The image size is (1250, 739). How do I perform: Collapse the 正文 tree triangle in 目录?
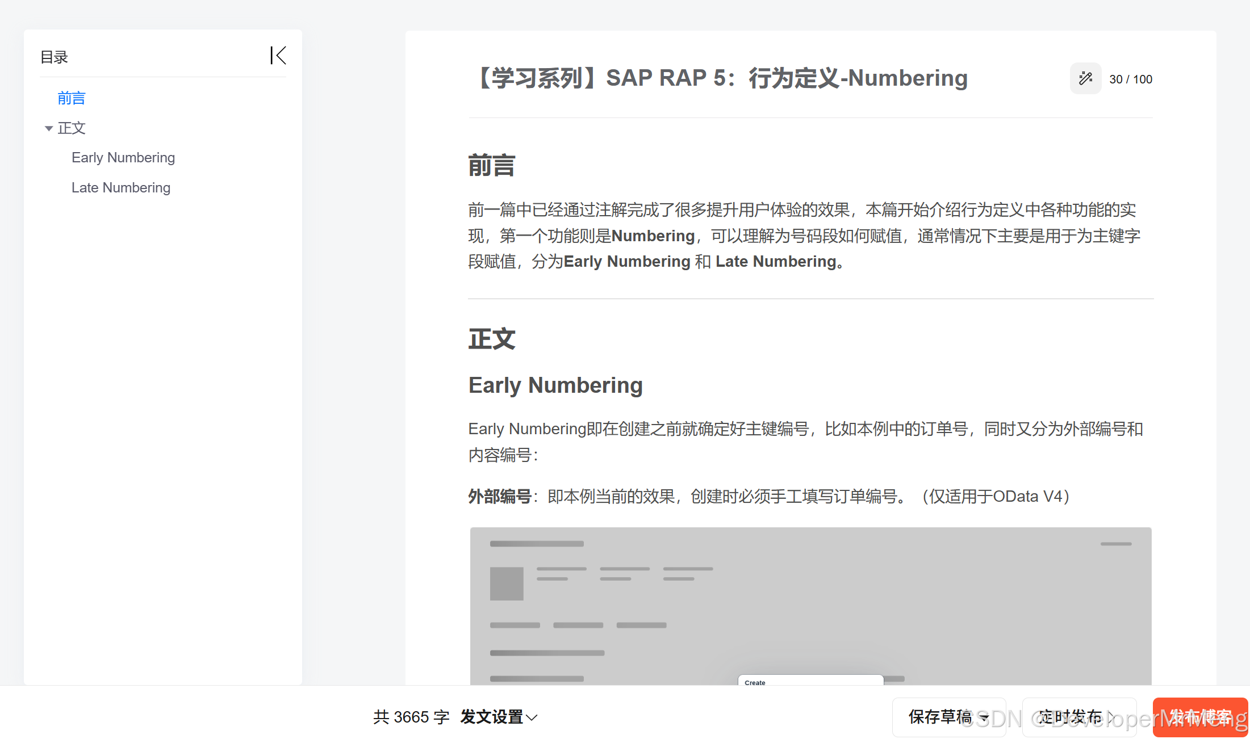point(49,129)
